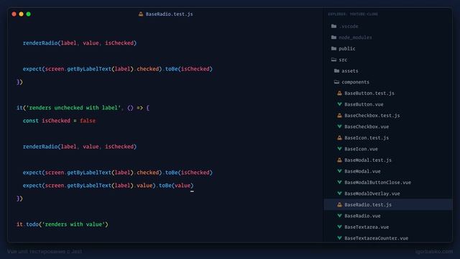Select the components folder label

click(356, 82)
